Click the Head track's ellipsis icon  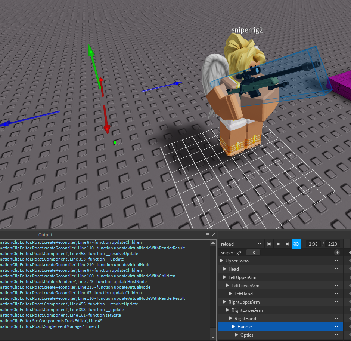pos(337,269)
